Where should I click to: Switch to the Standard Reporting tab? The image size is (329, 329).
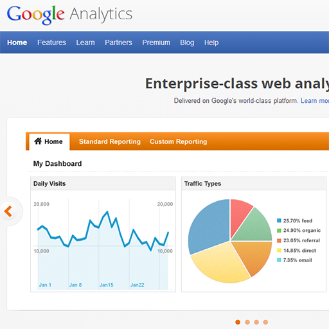click(x=110, y=141)
